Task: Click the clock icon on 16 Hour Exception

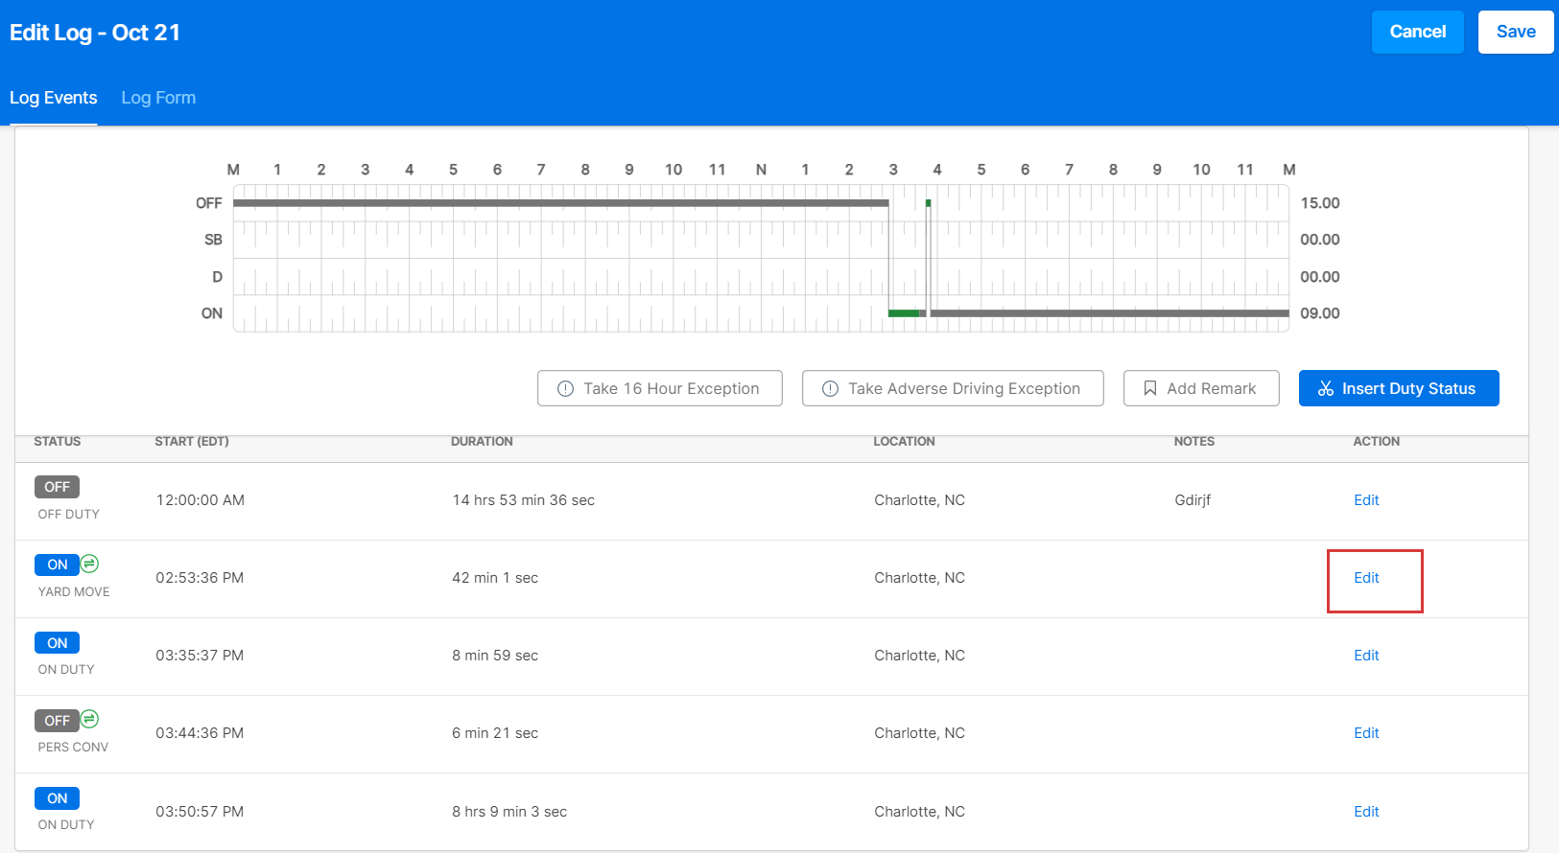Action: (566, 388)
